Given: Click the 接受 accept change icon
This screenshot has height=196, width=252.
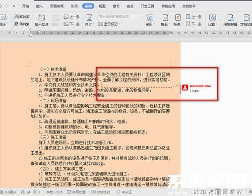Looking at the screenshot, I should 165,18.
